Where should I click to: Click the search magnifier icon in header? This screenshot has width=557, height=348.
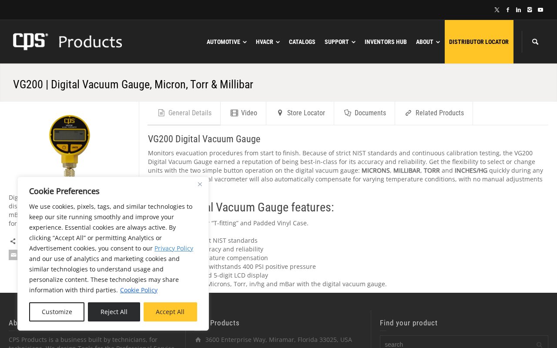tap(535, 42)
